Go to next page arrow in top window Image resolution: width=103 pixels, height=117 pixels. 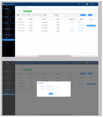[84, 53]
